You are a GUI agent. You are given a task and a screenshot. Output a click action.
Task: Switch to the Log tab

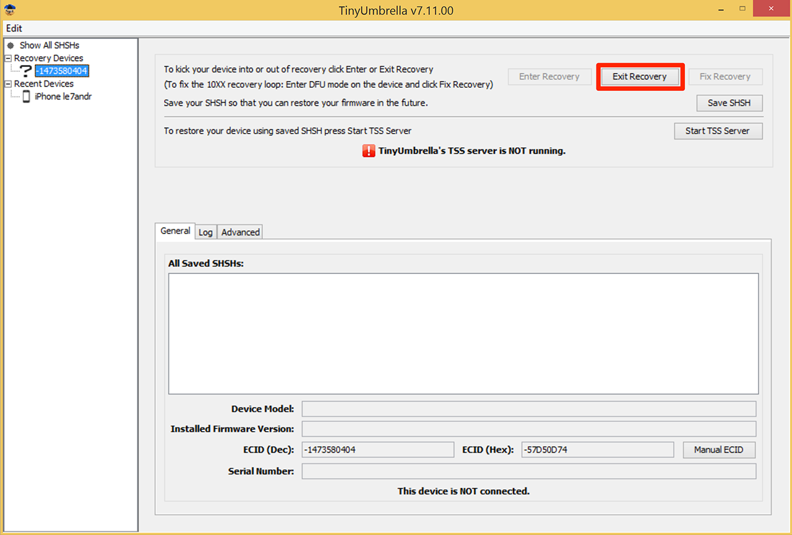pyautogui.click(x=205, y=232)
